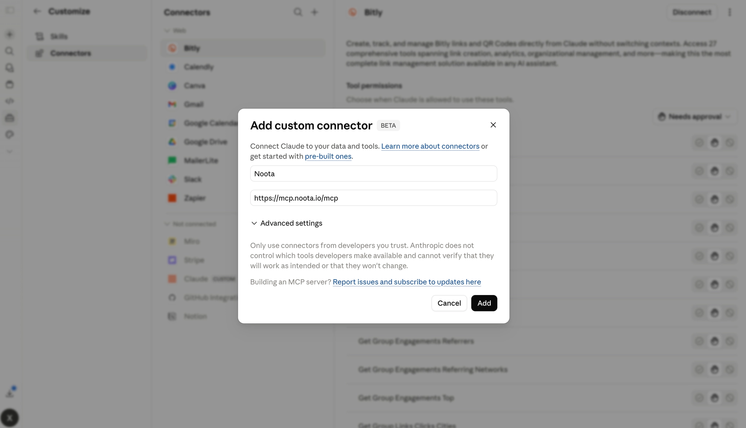Search connectors with the magnifier icon
The image size is (746, 428).
point(298,12)
